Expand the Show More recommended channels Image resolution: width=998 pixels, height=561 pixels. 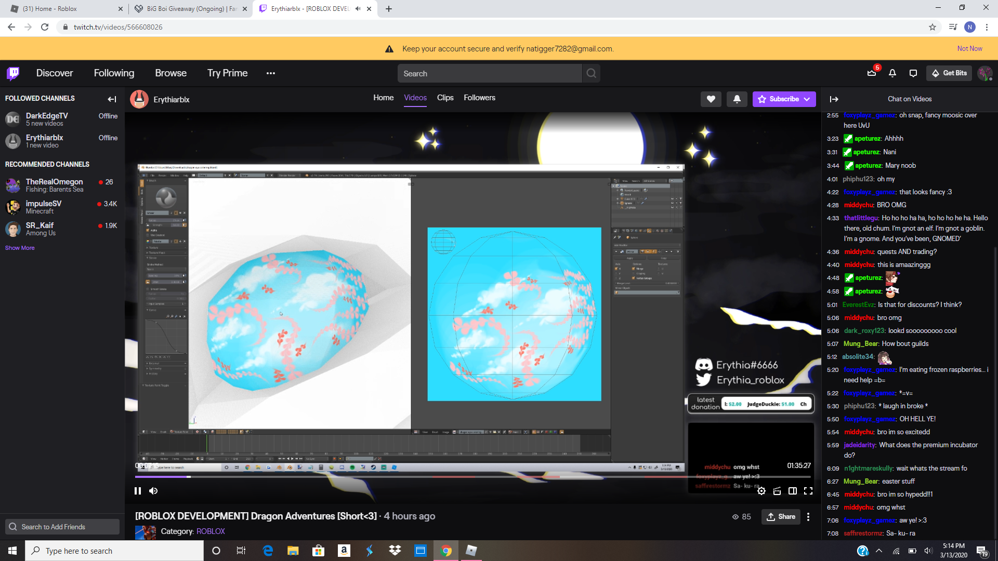pos(21,247)
